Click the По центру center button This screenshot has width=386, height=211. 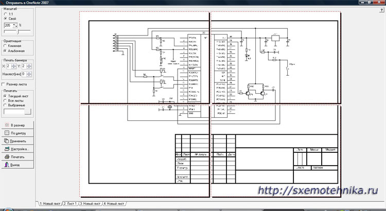17,133
